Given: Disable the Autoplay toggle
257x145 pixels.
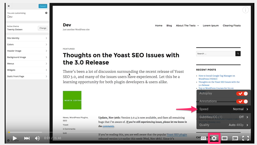Looking at the screenshot, I should (242, 93).
